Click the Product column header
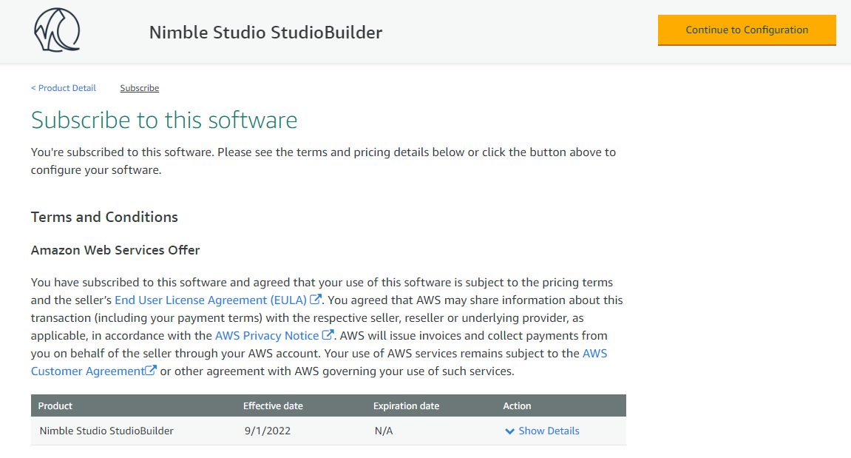The height and width of the screenshot is (458, 851). click(55, 406)
